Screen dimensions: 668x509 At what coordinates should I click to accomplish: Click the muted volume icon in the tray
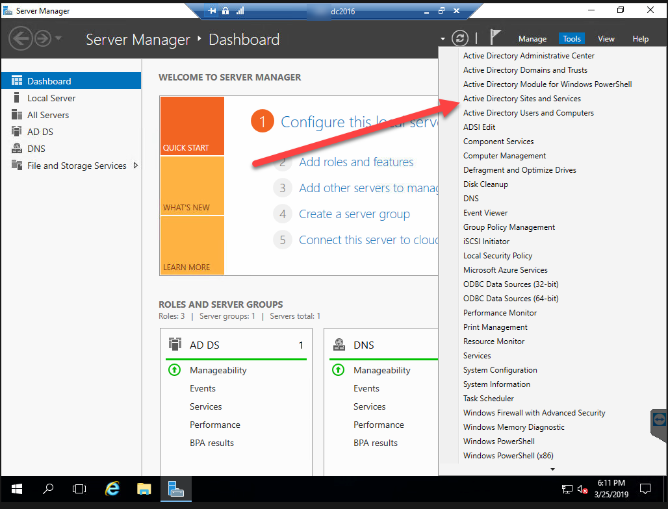coord(583,490)
